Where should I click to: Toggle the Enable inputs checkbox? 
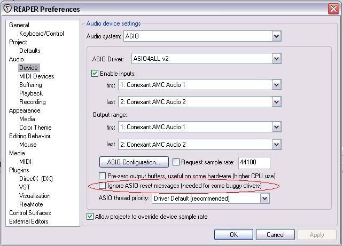pos(95,74)
